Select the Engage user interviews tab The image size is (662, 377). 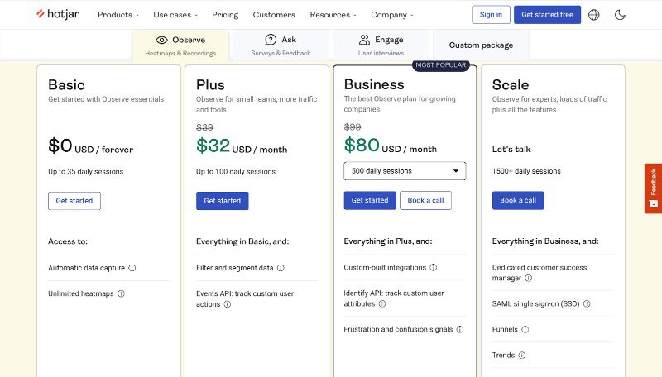[381, 45]
